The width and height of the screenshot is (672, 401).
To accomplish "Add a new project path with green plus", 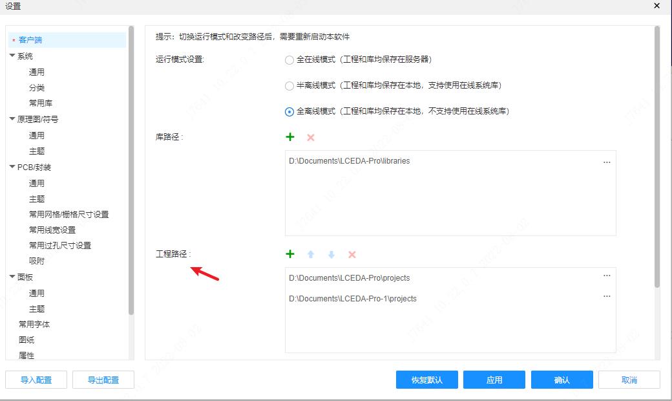I will coord(290,254).
